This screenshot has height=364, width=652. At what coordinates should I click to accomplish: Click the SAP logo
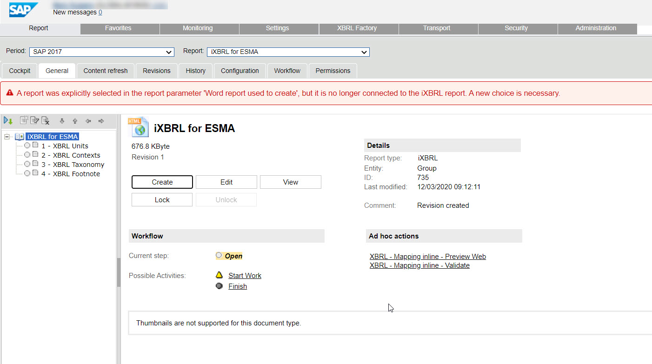coord(24,9)
